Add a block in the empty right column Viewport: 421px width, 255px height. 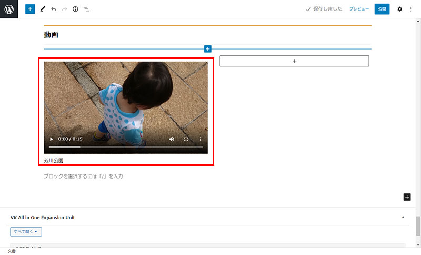pyautogui.click(x=294, y=61)
